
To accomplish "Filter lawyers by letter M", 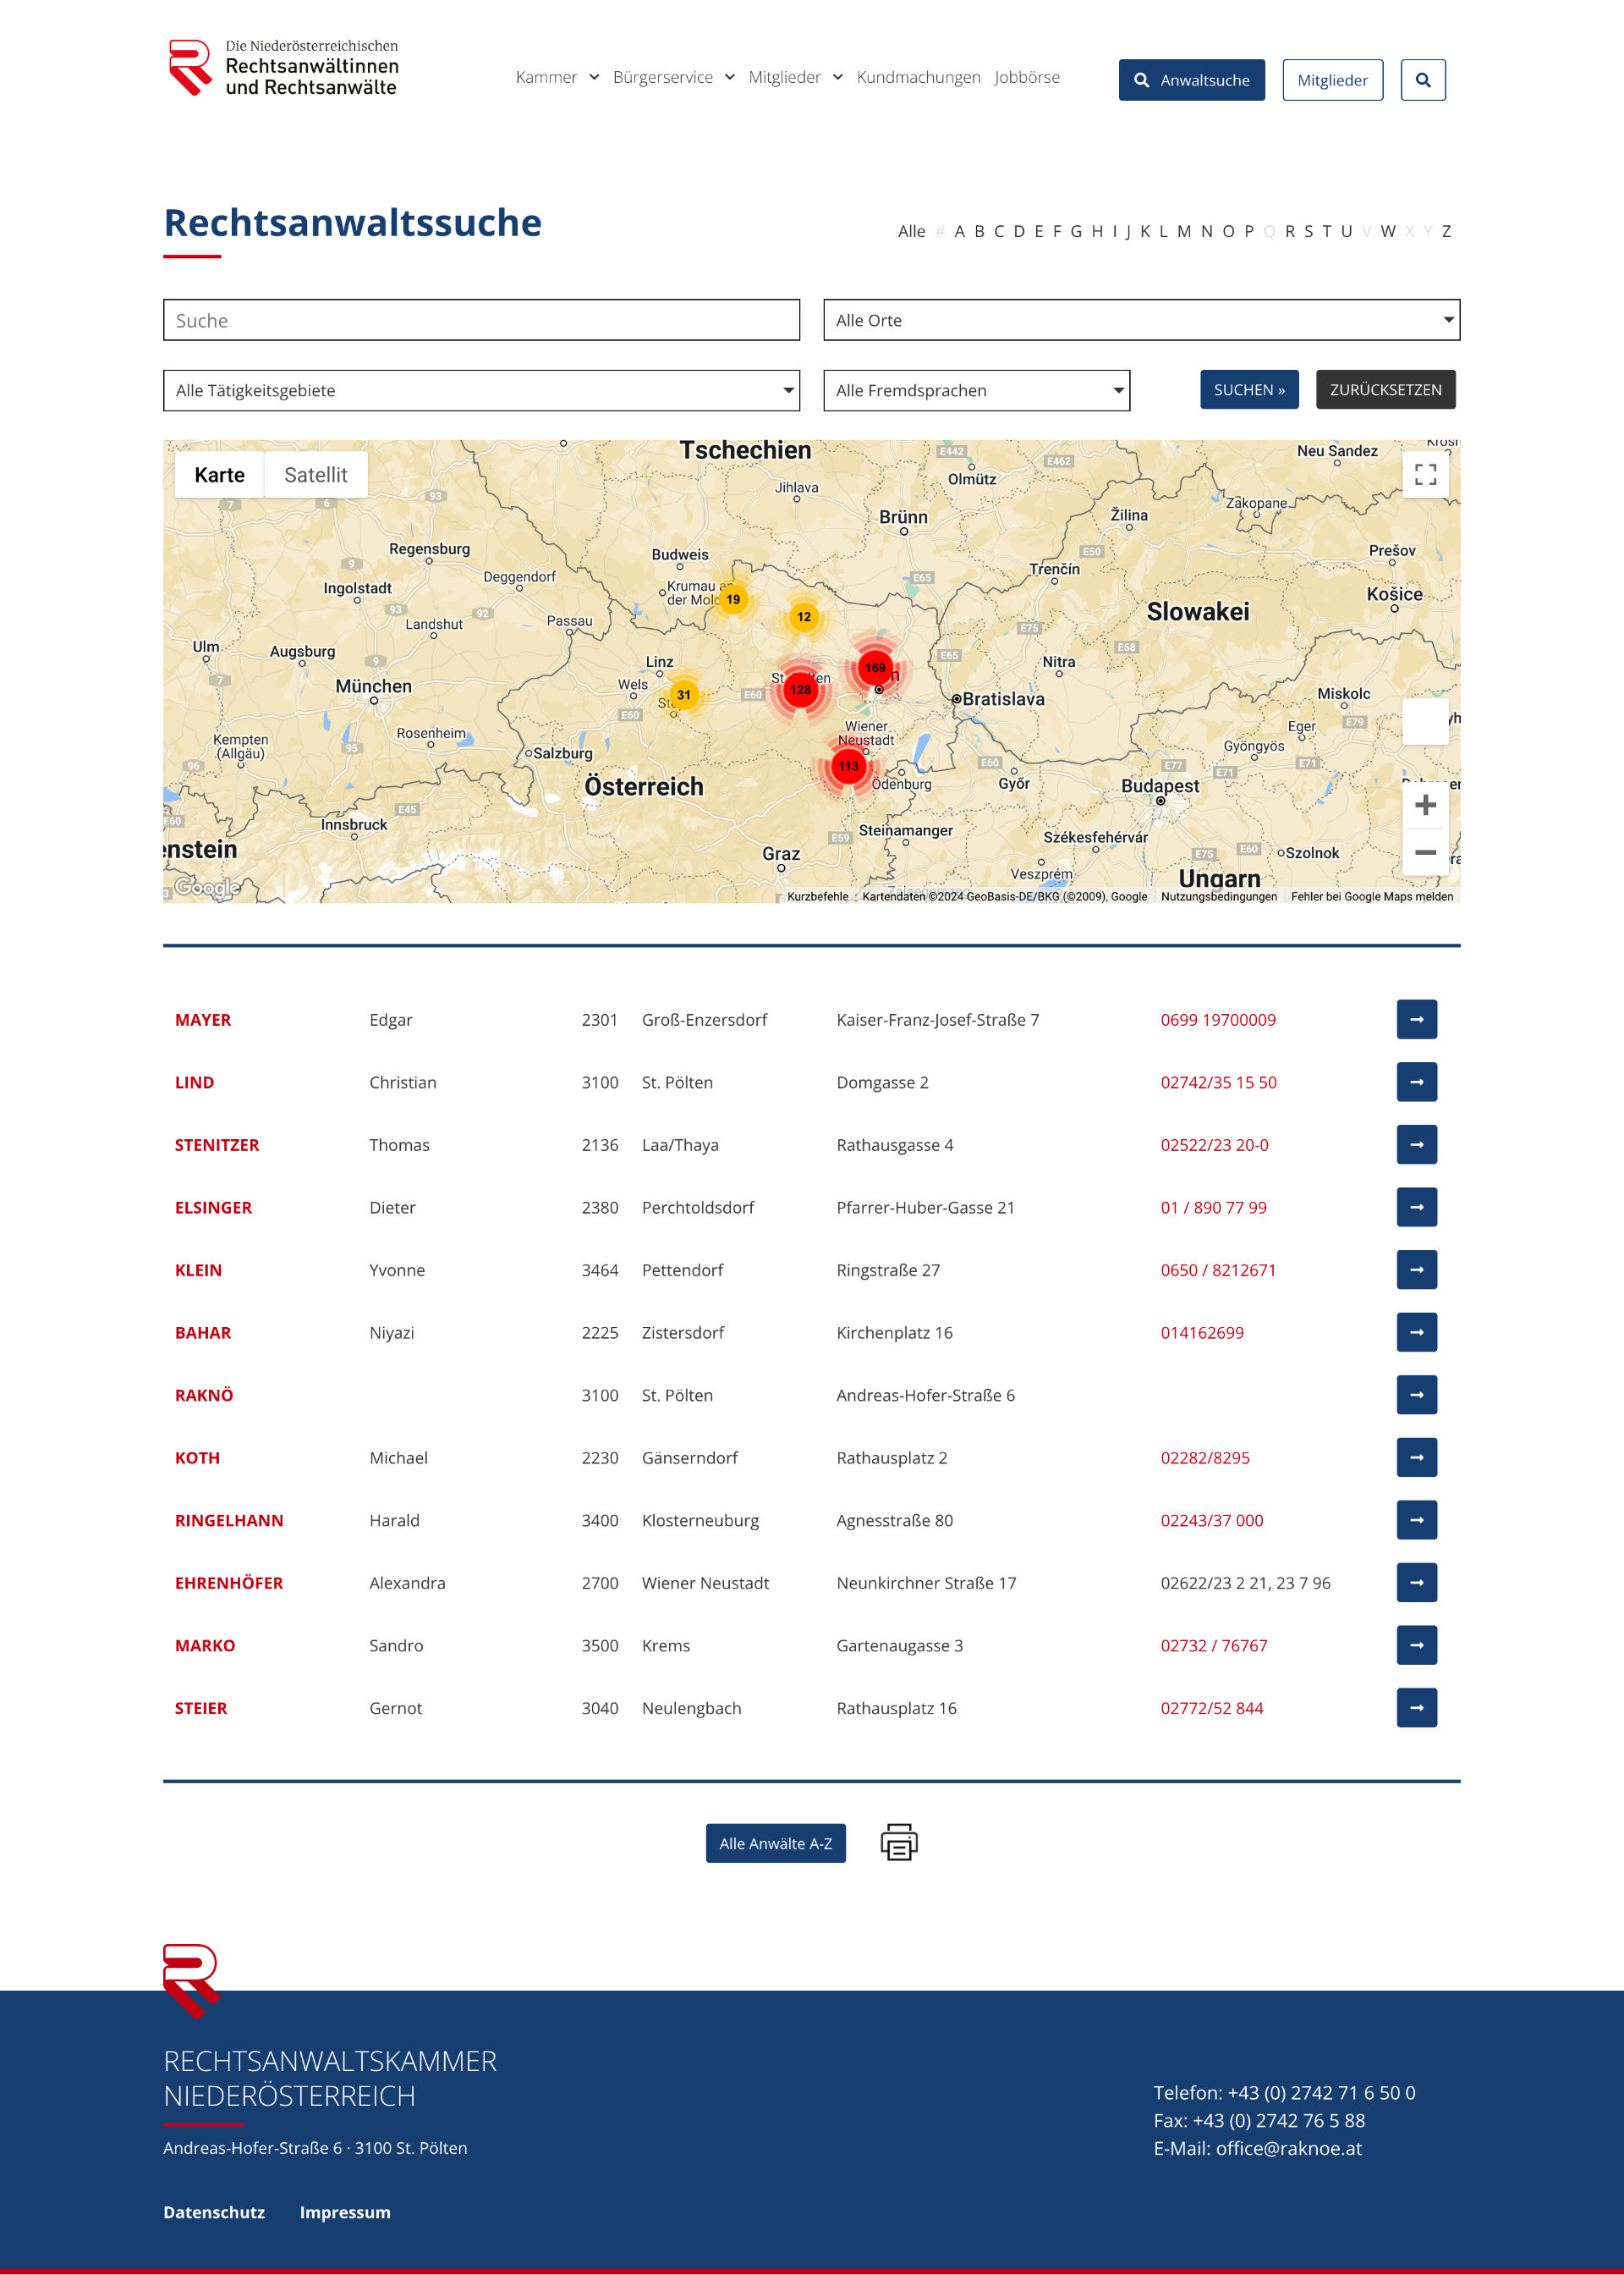I will [1183, 231].
